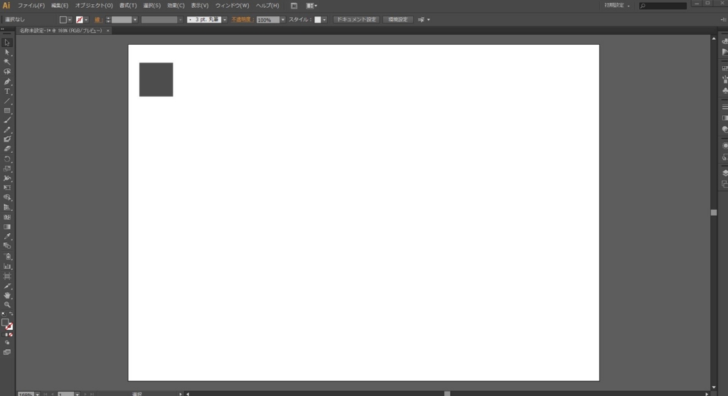Viewport: 728px width, 396px height.
Task: Select the Width/Warp tool
Action: [x=7, y=178]
